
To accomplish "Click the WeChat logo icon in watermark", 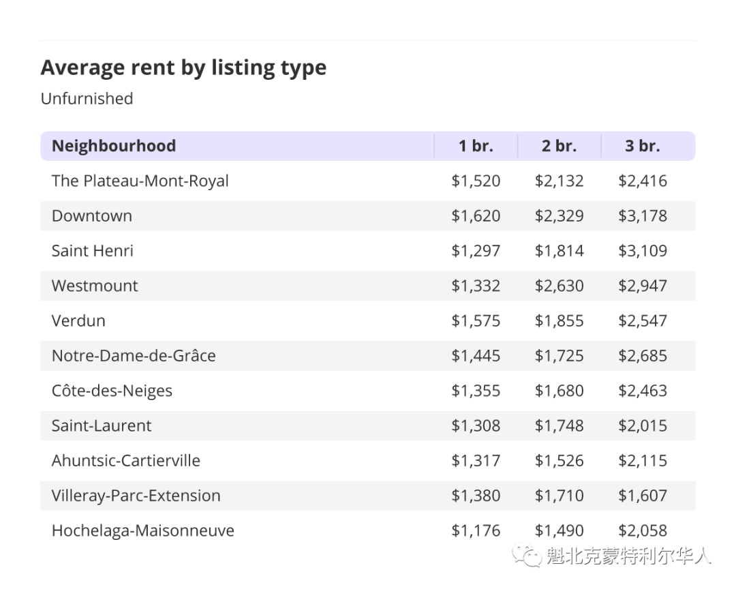I will [x=527, y=556].
